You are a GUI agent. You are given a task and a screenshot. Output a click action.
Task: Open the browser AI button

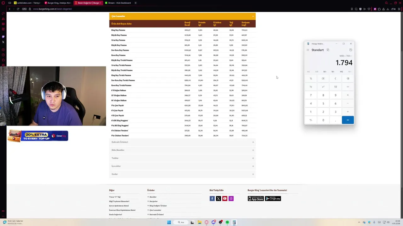click(x=393, y=9)
